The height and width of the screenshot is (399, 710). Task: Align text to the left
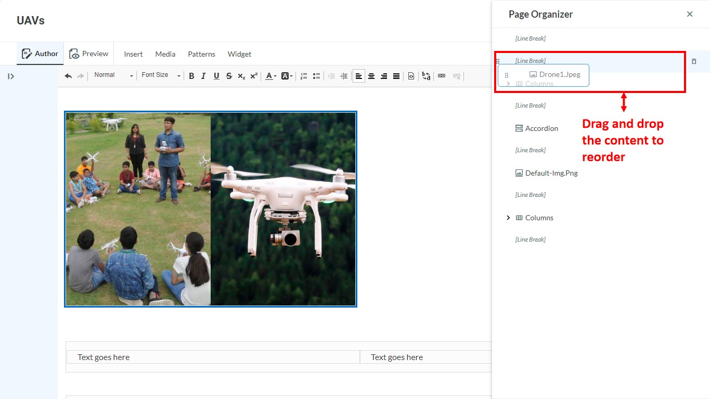(359, 76)
